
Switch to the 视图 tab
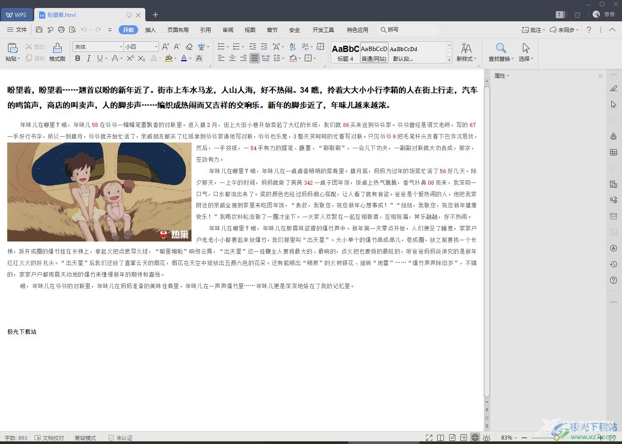[250, 30]
